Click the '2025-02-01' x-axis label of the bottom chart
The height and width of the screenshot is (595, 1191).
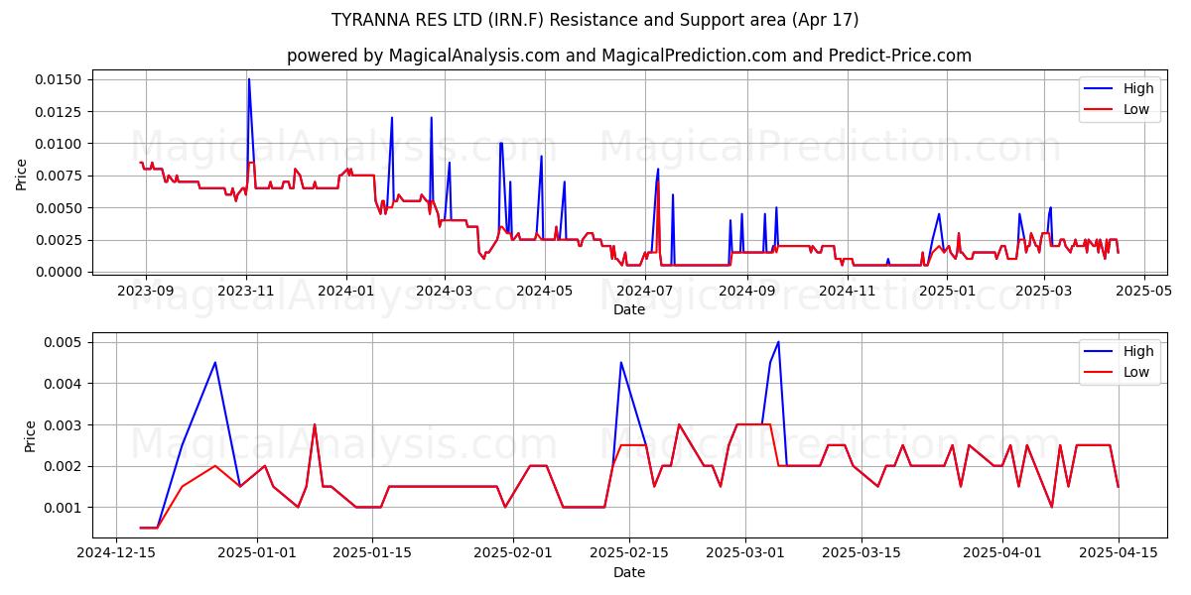coord(513,553)
